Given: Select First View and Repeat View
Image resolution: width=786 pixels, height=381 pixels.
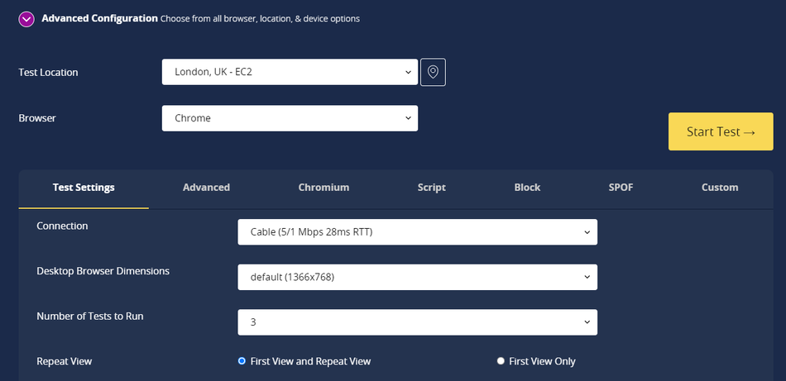Looking at the screenshot, I should click(242, 361).
